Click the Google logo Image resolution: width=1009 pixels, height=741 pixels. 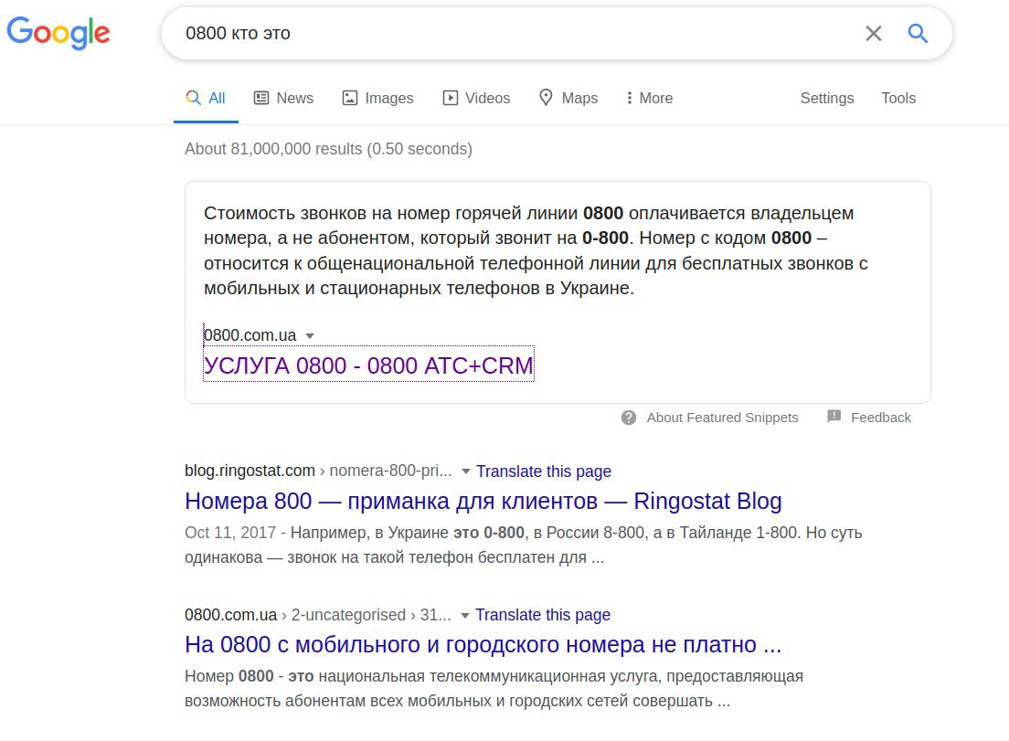click(58, 32)
